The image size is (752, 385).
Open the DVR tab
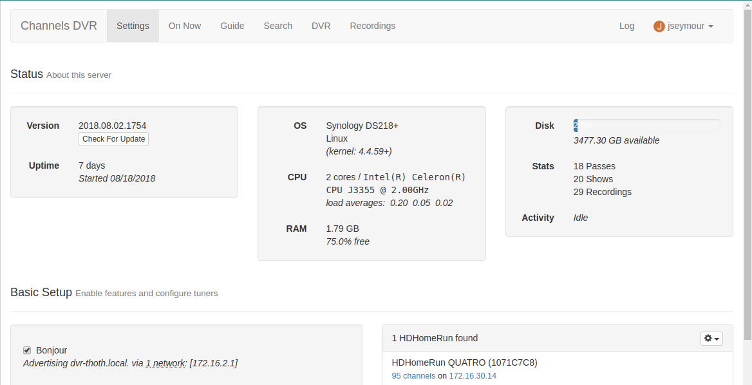pyautogui.click(x=321, y=26)
